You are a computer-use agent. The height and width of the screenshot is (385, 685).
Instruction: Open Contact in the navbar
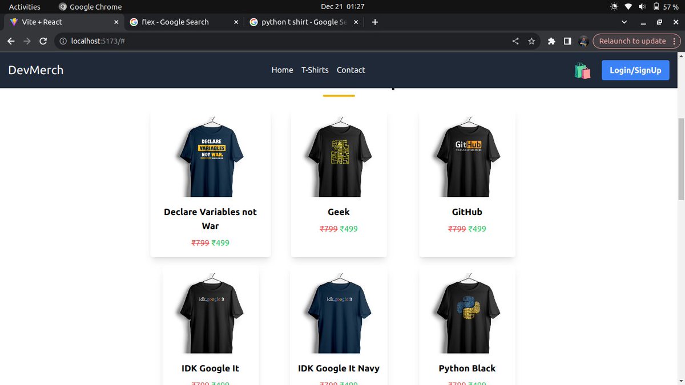(x=351, y=70)
